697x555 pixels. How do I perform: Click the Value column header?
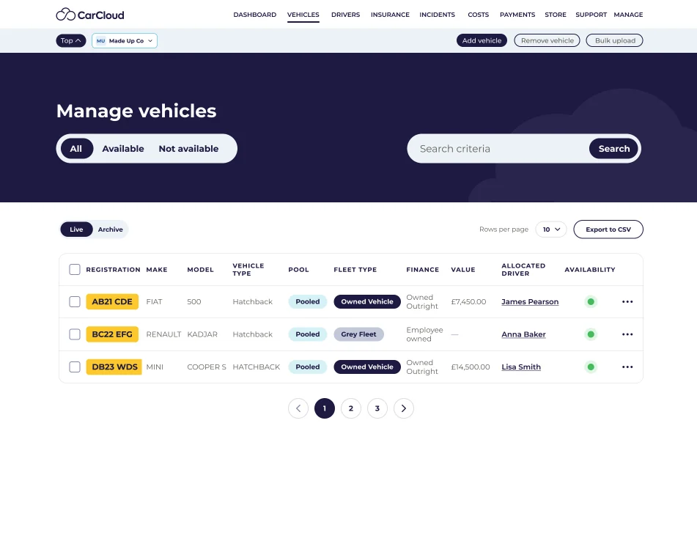pos(463,270)
